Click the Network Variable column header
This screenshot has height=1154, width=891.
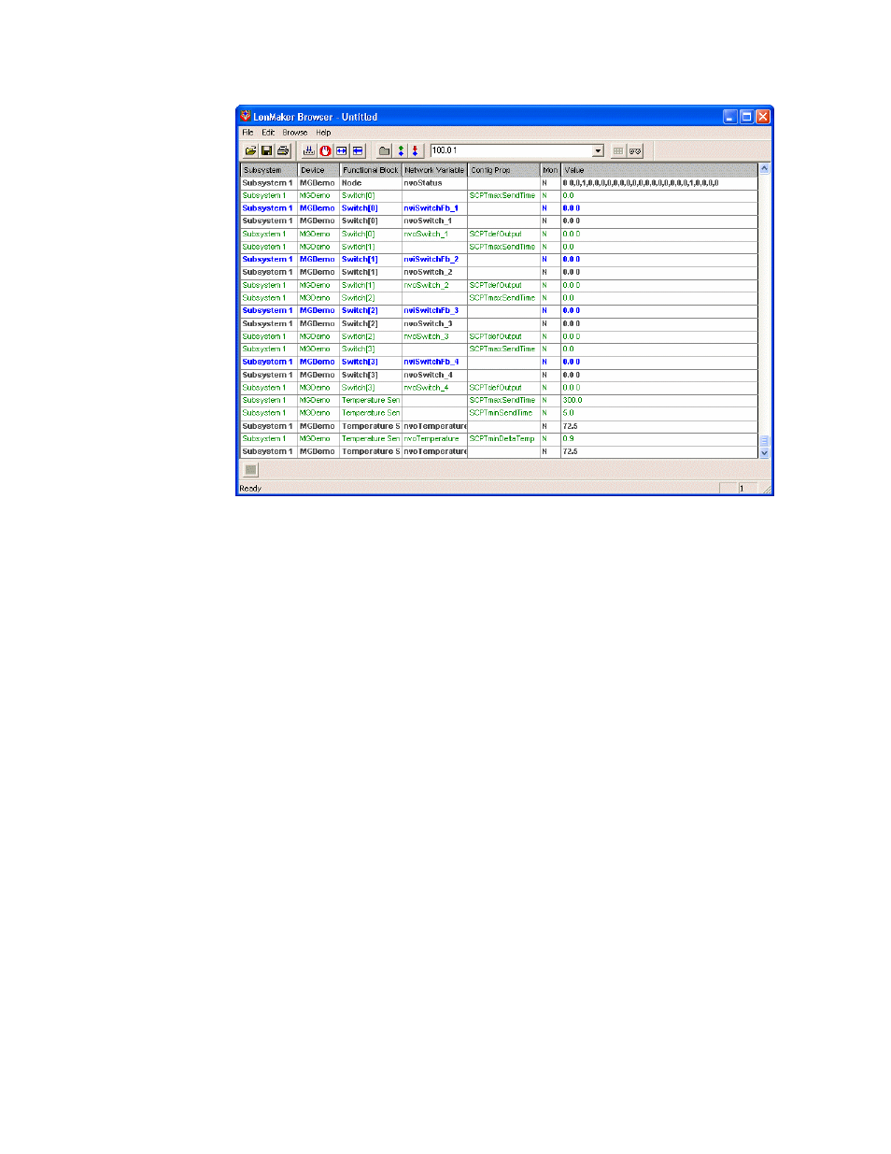[x=434, y=170]
